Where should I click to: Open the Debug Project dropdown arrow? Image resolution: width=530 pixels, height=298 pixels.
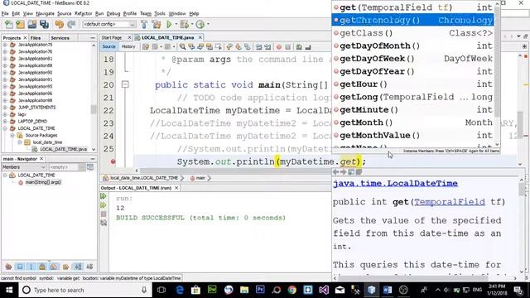tap(191, 24)
